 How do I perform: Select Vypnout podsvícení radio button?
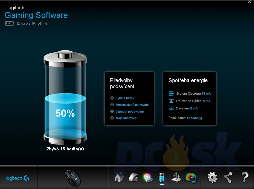112,111
